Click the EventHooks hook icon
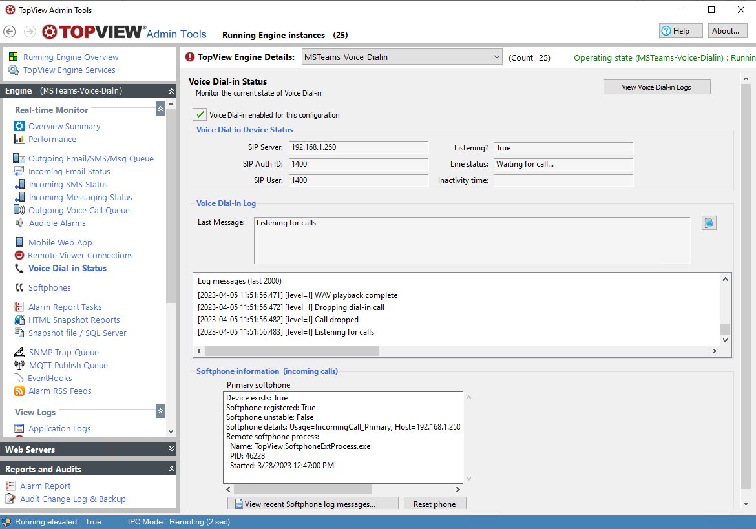 19,379
